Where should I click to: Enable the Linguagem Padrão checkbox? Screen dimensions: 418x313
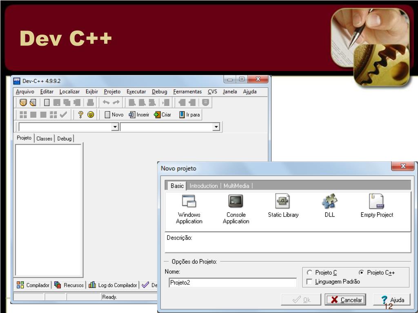(x=309, y=282)
